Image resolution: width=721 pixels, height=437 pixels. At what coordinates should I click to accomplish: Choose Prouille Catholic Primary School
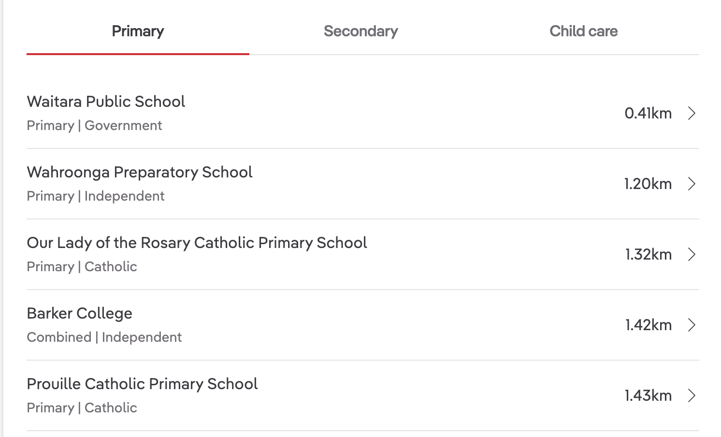(x=142, y=384)
